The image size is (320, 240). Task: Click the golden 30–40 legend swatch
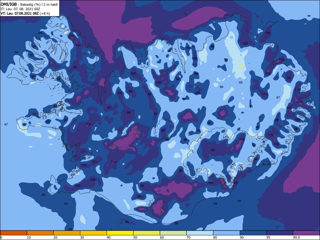point(93,233)
